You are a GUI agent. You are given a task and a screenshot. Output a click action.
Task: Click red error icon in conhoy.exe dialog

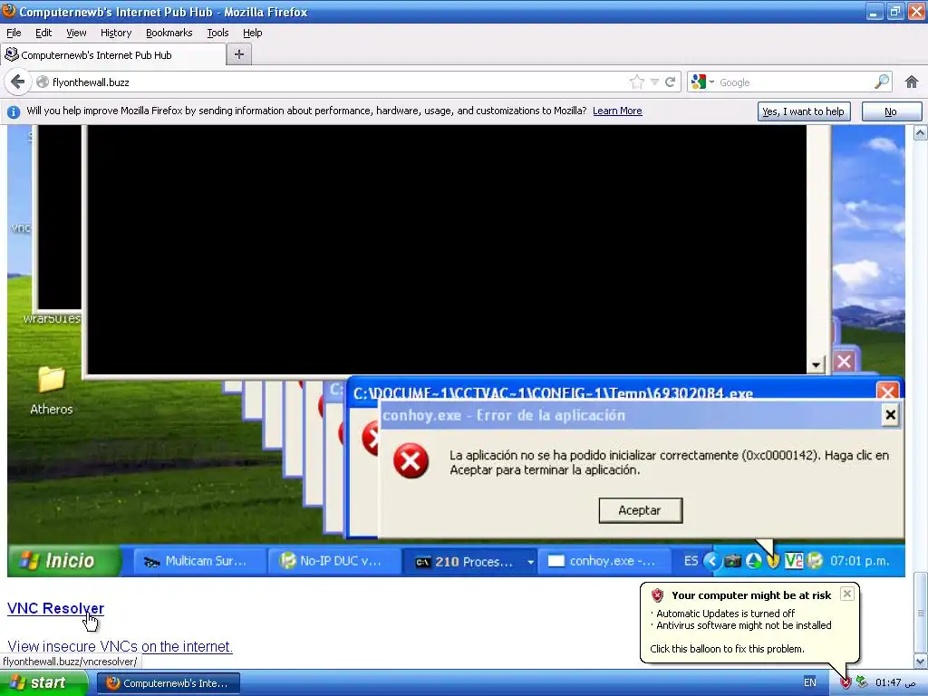point(411,461)
